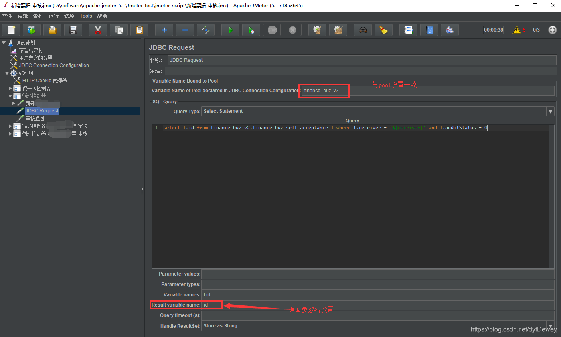The width and height of the screenshot is (561, 337).
Task: Click the Stop test icon
Action: pyautogui.click(x=272, y=30)
